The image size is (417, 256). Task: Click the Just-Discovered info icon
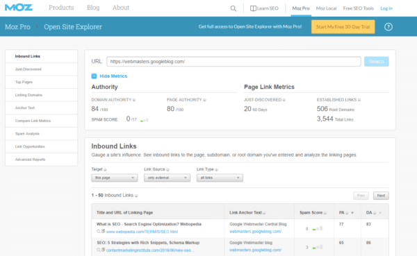point(284,100)
